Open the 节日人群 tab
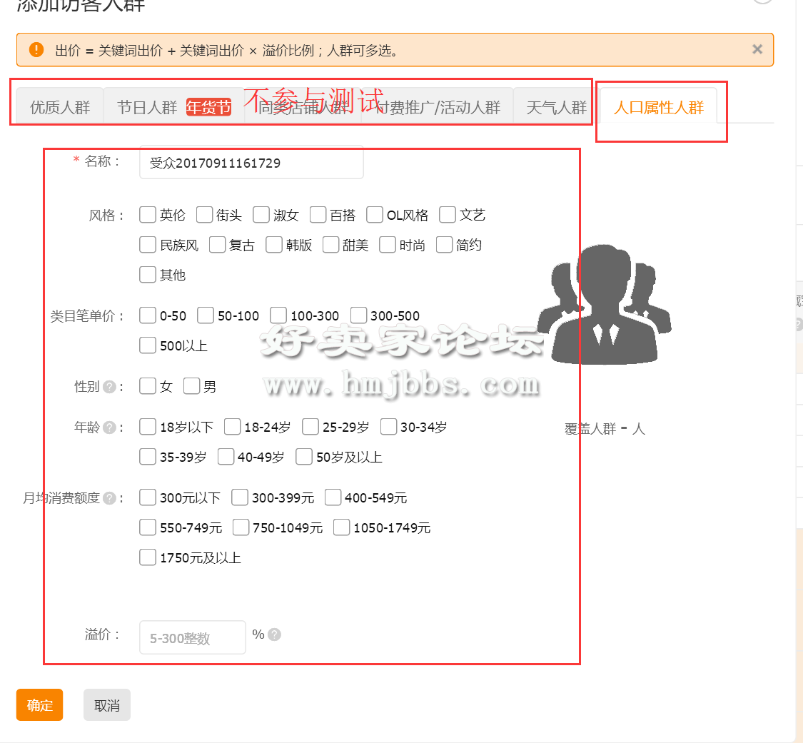The height and width of the screenshot is (743, 803). click(x=147, y=107)
